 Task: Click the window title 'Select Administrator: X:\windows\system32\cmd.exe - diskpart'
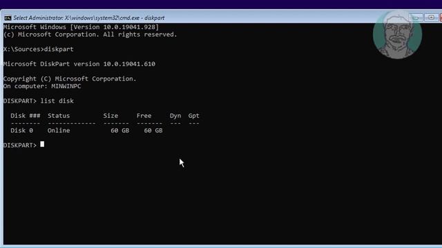click(89, 18)
